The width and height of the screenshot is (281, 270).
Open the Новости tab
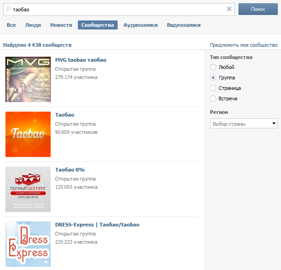tap(61, 25)
